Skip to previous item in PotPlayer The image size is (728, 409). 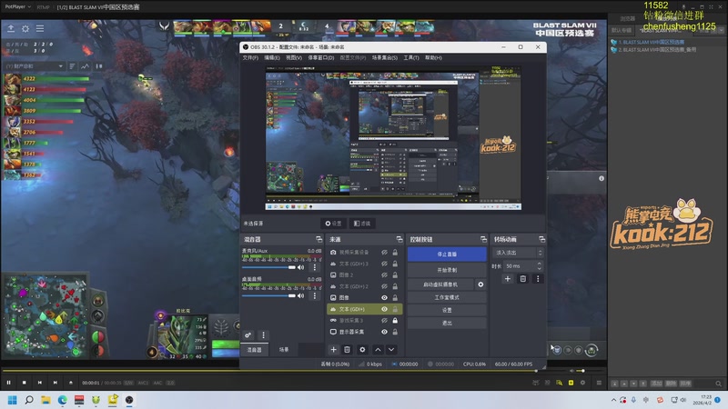pos(40,383)
